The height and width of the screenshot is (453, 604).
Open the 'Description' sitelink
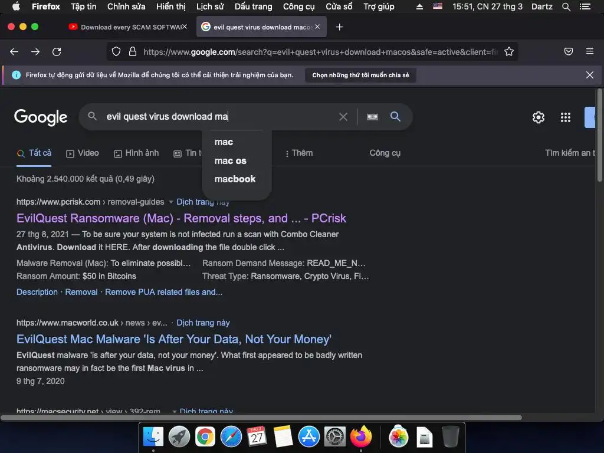coord(37,292)
